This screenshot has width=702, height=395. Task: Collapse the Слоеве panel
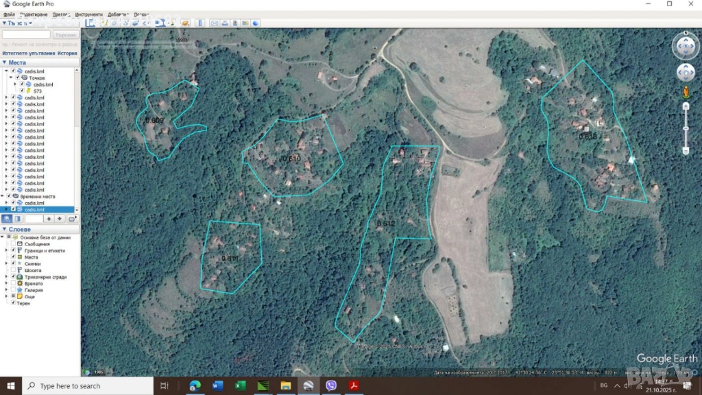(4, 229)
